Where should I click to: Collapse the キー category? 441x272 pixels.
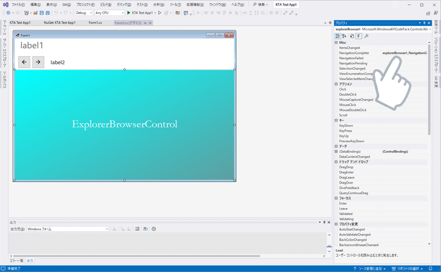[336, 120]
